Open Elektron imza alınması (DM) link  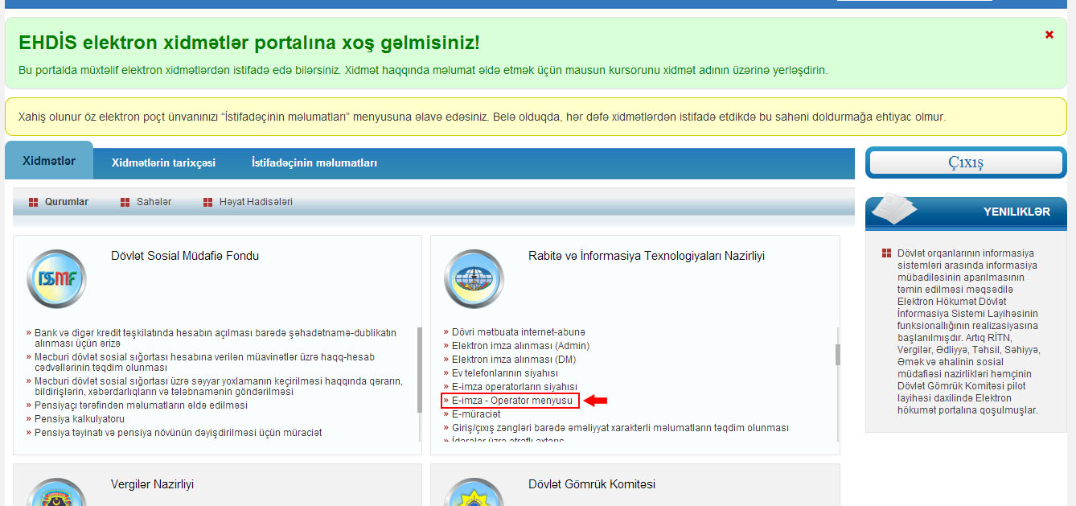(x=514, y=360)
